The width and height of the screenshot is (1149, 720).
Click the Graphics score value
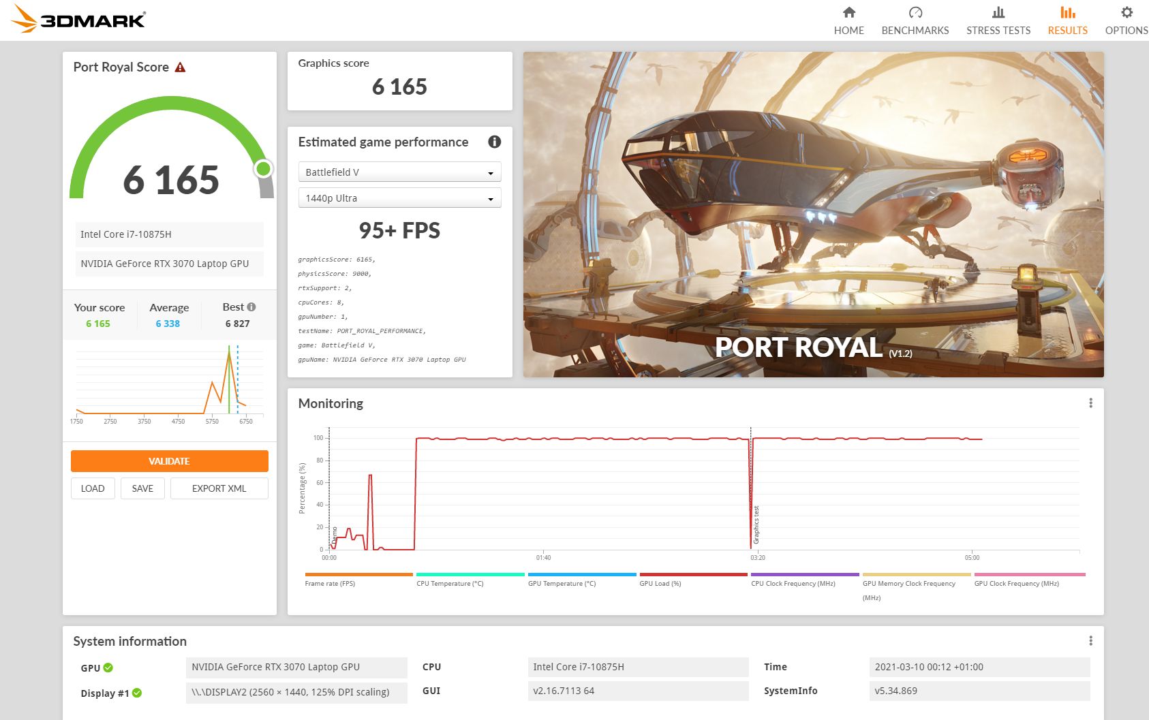point(399,87)
